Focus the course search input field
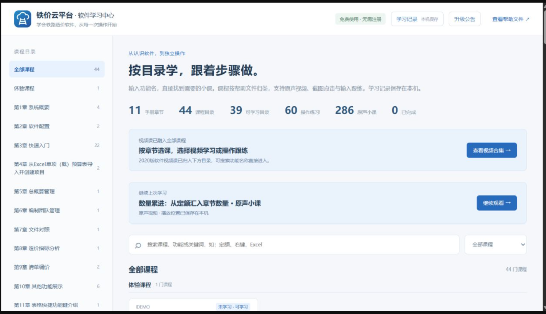This screenshot has height=314, width=546. (294, 244)
